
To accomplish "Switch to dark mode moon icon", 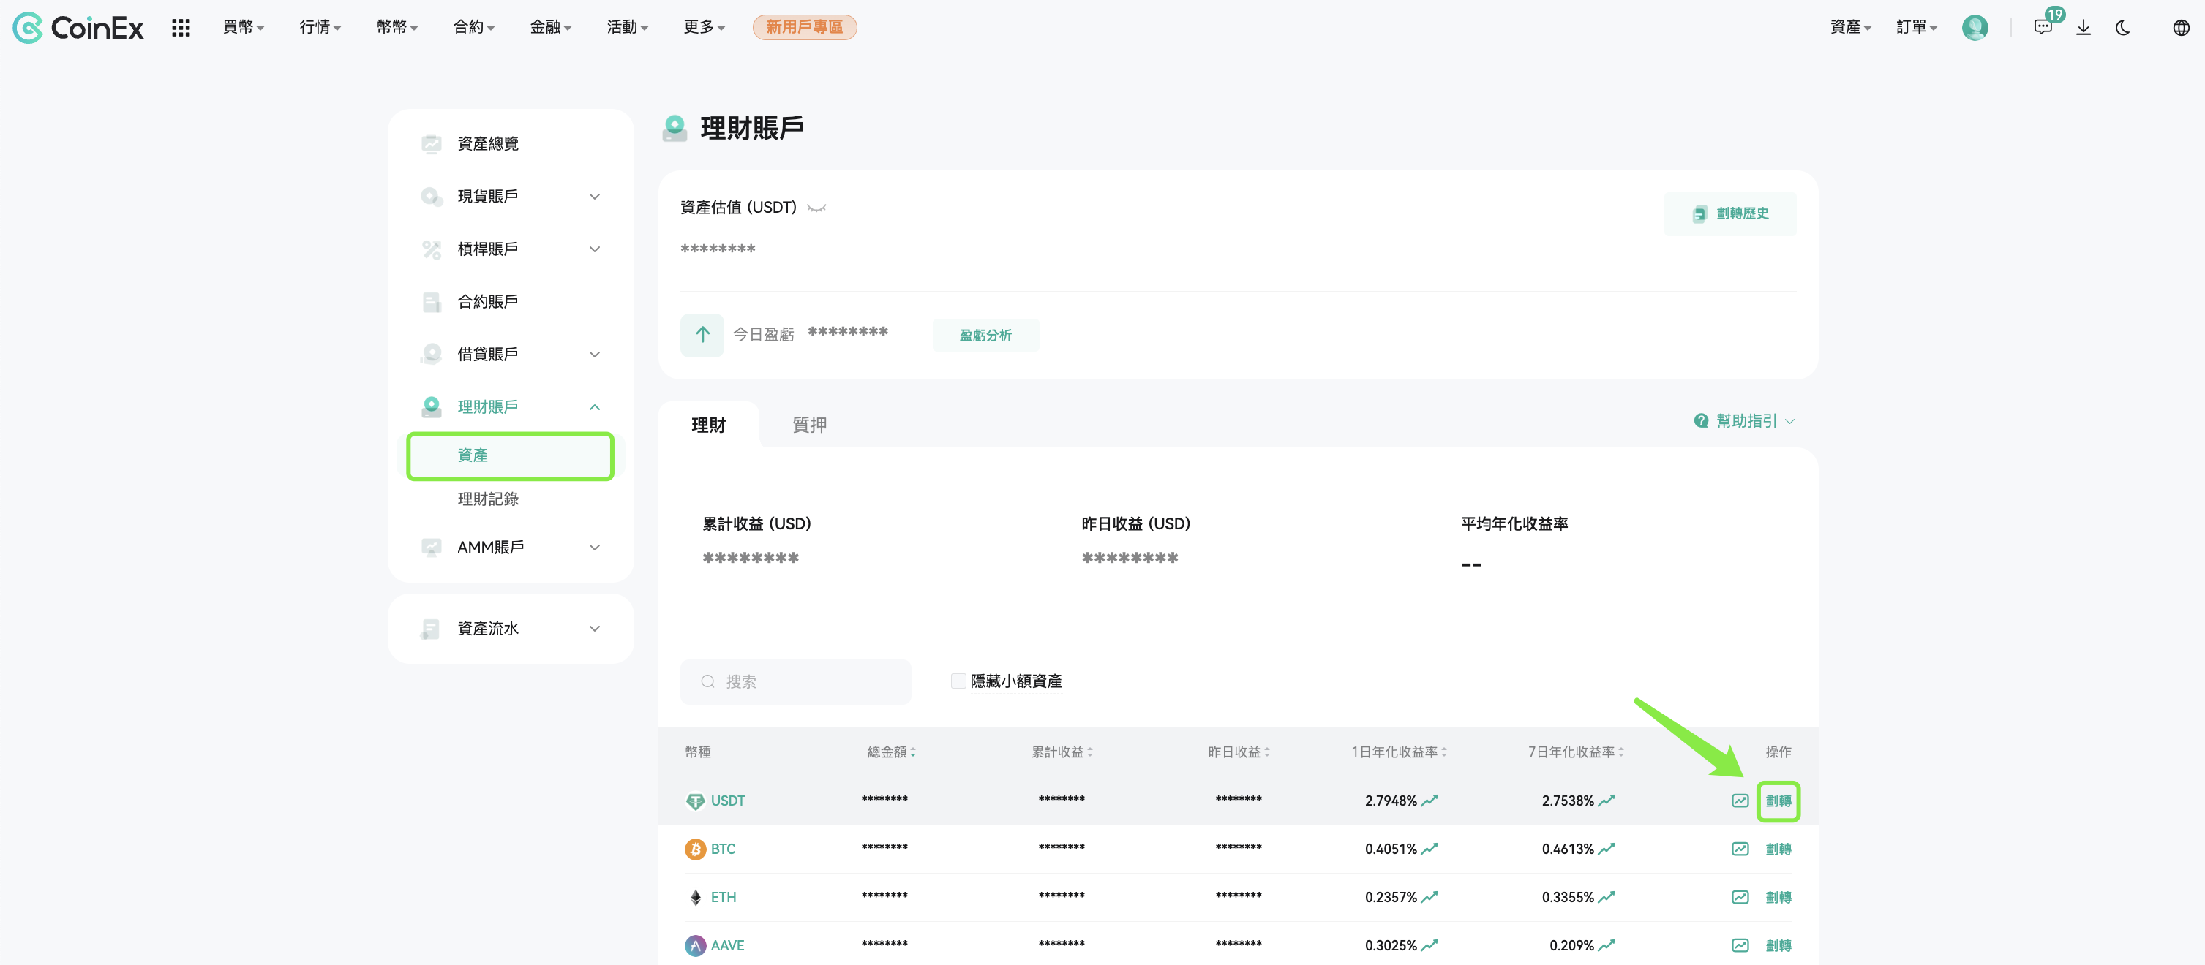I will 2123,27.
